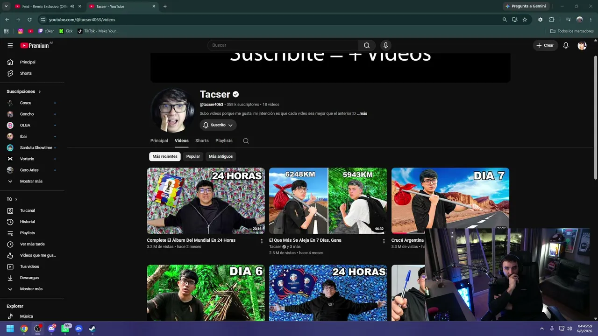
Task: Play the 6248KM vs 5943KM video thumbnail
Action: 328,201
